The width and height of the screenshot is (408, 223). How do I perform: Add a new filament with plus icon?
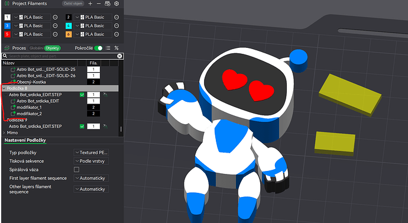(90, 4)
